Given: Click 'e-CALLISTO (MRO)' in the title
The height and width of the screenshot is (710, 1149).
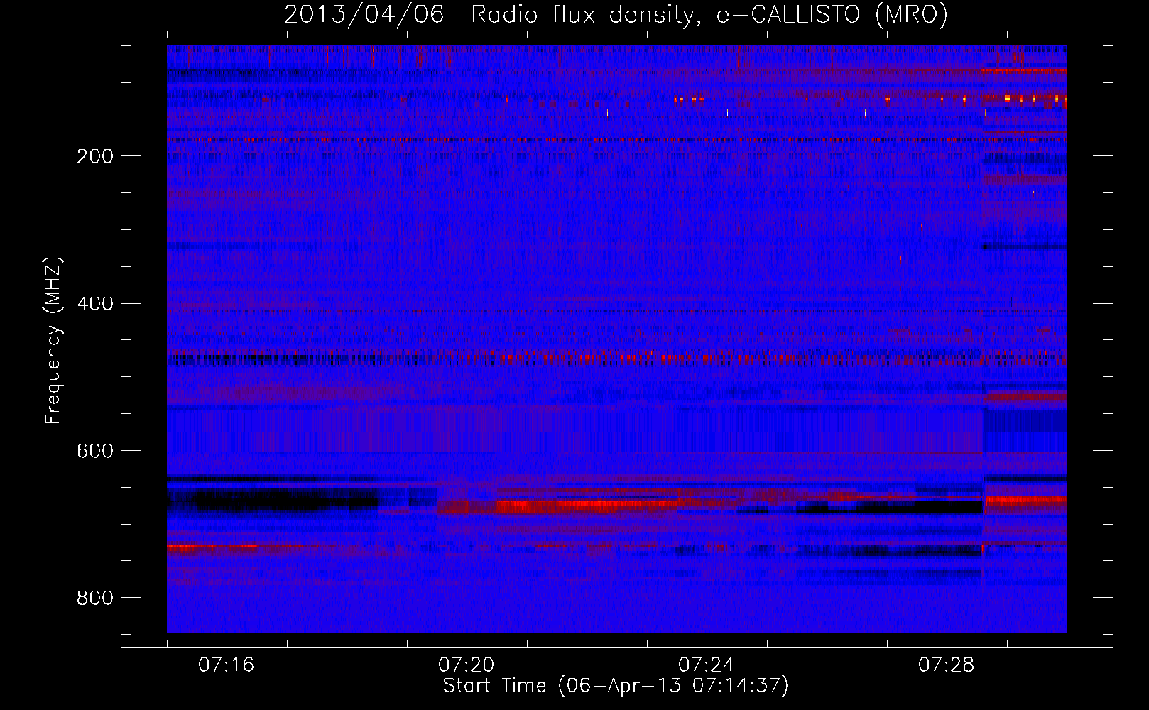Looking at the screenshot, I should (832, 14).
